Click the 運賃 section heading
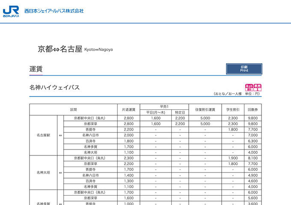The image size is (291, 205). click(36, 69)
